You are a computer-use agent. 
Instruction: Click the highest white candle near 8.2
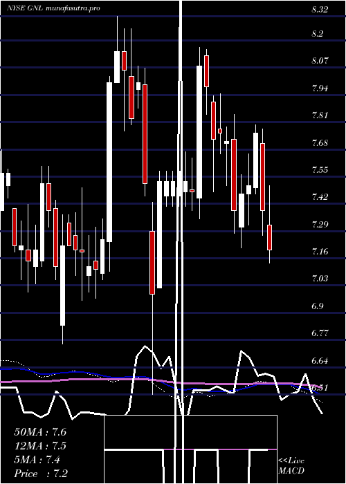point(117,67)
